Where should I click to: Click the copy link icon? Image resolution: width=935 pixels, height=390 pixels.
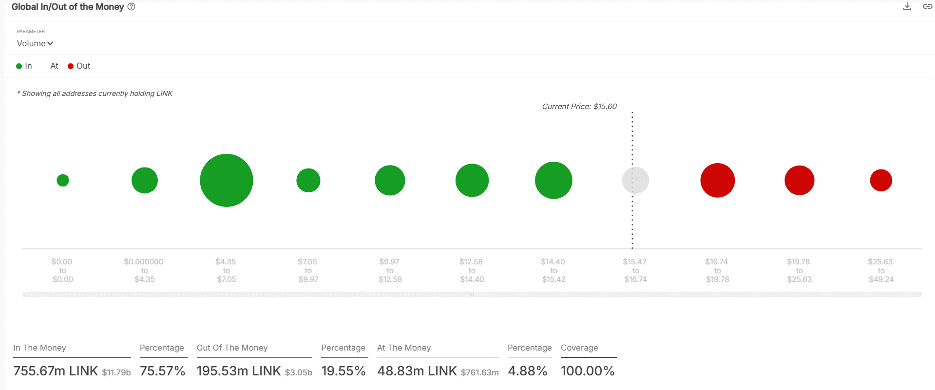927,6
